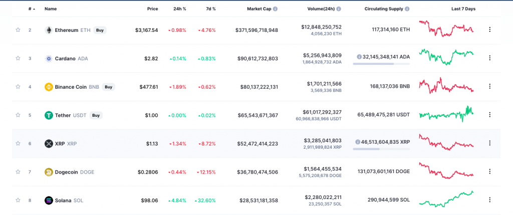Sort the table by Price column
The height and width of the screenshot is (215, 513).
coord(152,9)
